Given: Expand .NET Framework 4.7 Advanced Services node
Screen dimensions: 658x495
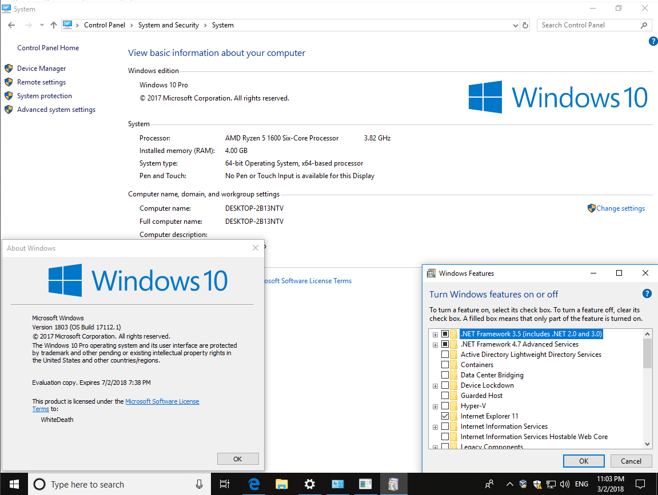Looking at the screenshot, I should (435, 345).
